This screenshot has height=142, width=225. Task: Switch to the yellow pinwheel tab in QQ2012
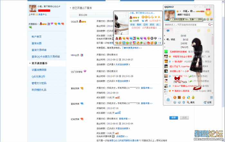point(209,30)
